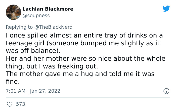This screenshot has height=111, width=176.
Task: Click the final word "fine."
Action: pos(12,82)
